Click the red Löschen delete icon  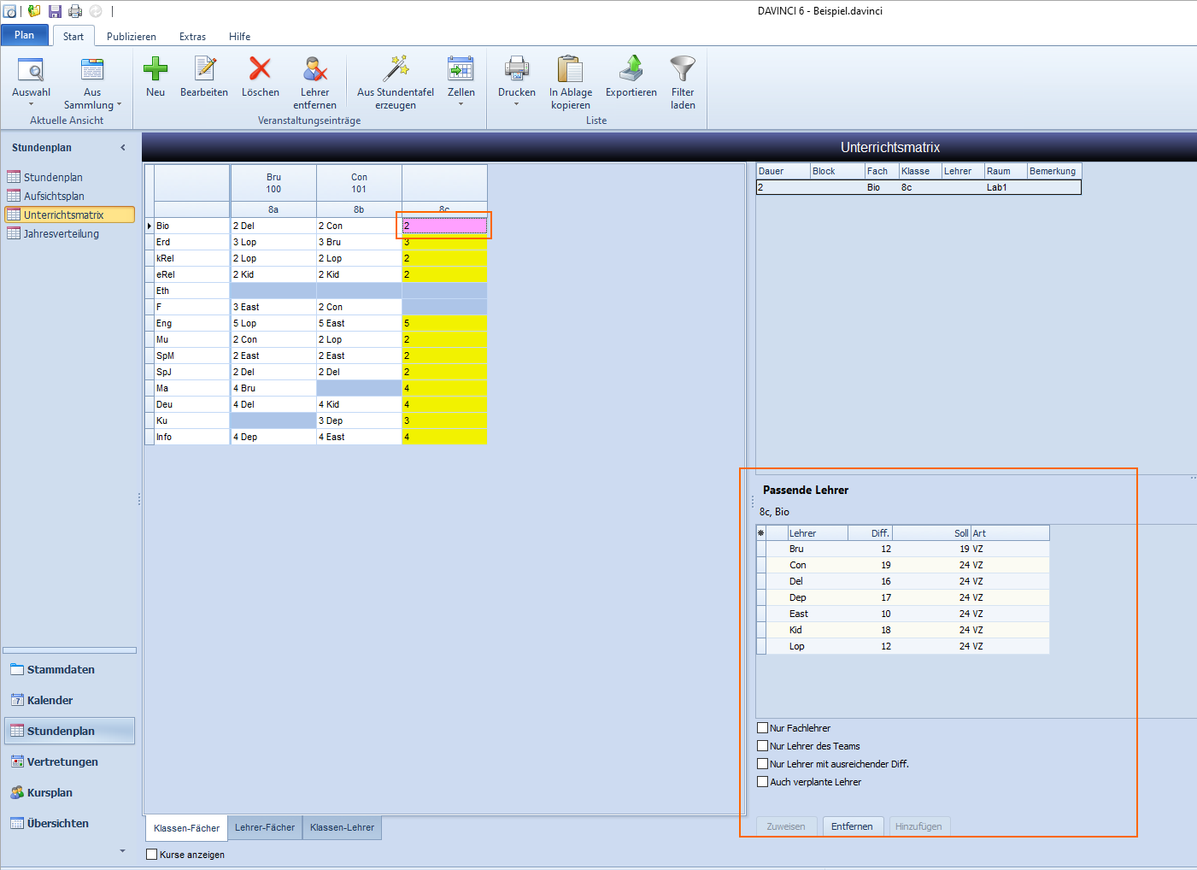point(260,68)
